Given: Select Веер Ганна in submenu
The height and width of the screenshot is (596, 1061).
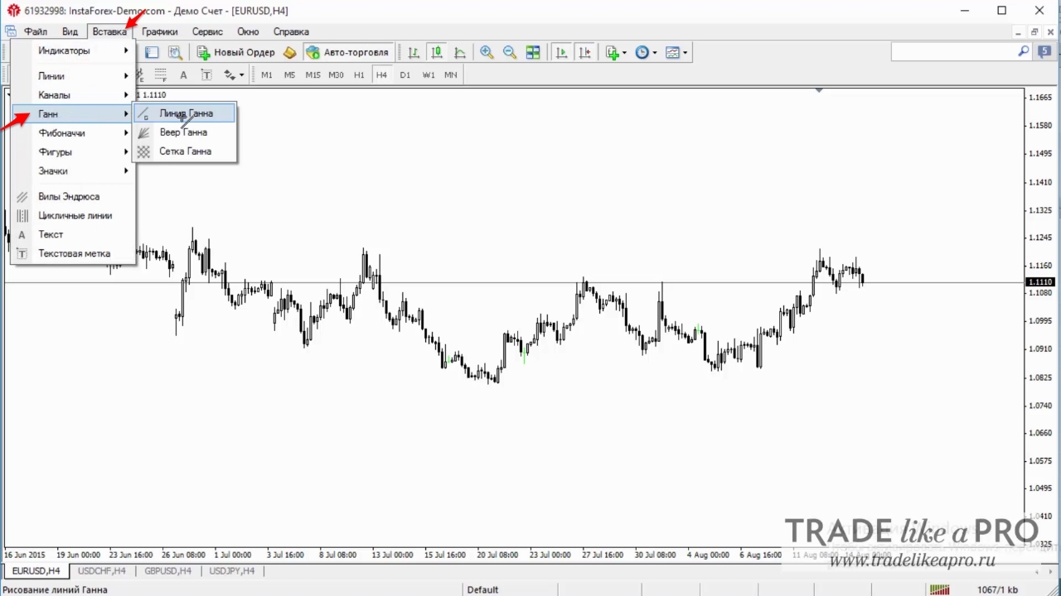Looking at the screenshot, I should (185, 132).
